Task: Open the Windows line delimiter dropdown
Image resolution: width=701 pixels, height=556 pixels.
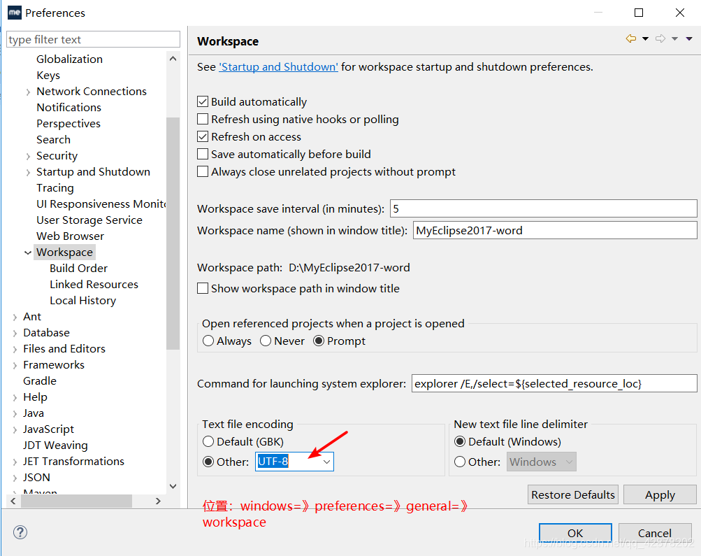Action: click(x=542, y=462)
